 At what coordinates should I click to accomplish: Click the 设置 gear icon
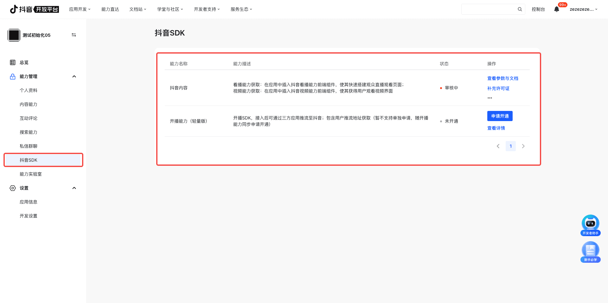(13, 188)
